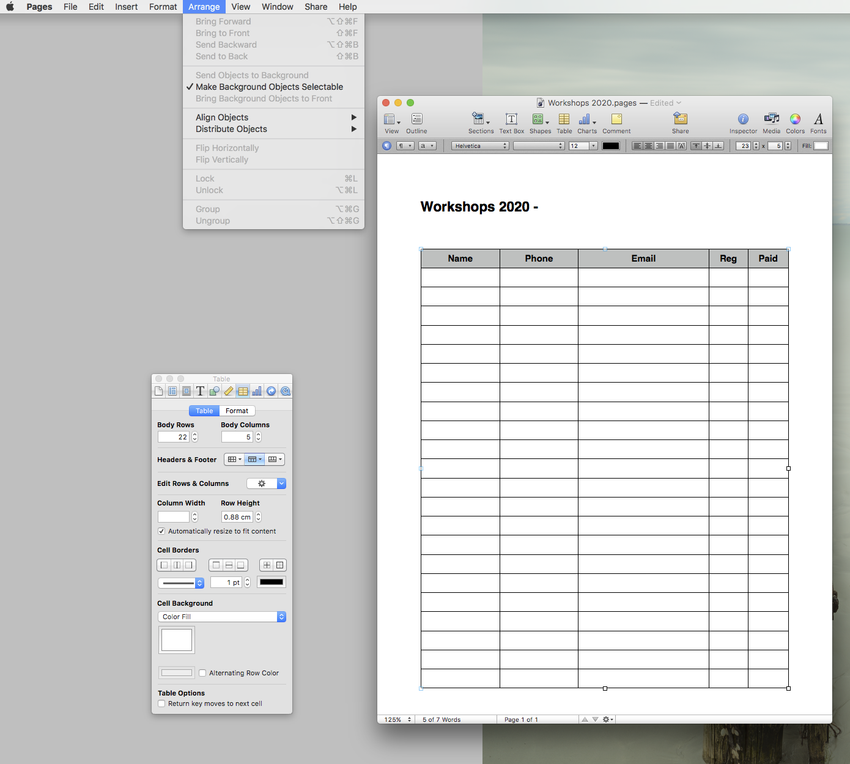Enable Alternating Row Color checkbox
850x764 pixels.
[x=202, y=673]
